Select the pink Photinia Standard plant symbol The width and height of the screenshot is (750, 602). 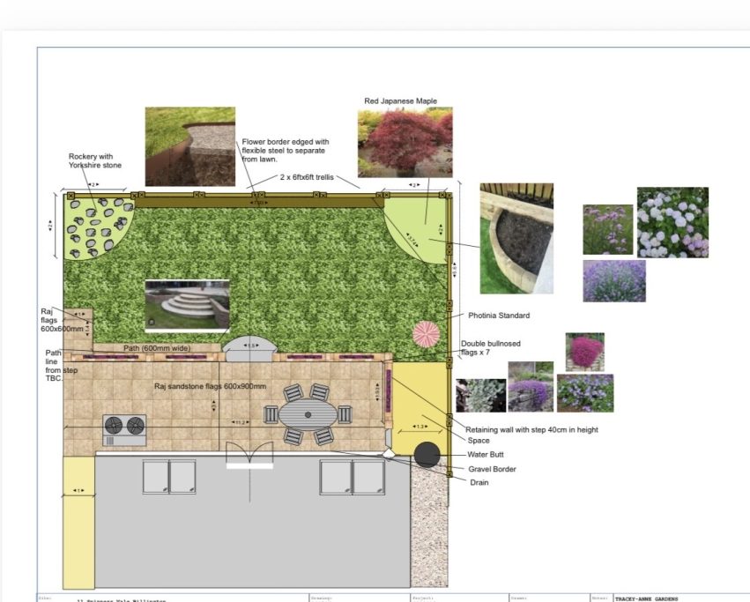[x=426, y=335]
